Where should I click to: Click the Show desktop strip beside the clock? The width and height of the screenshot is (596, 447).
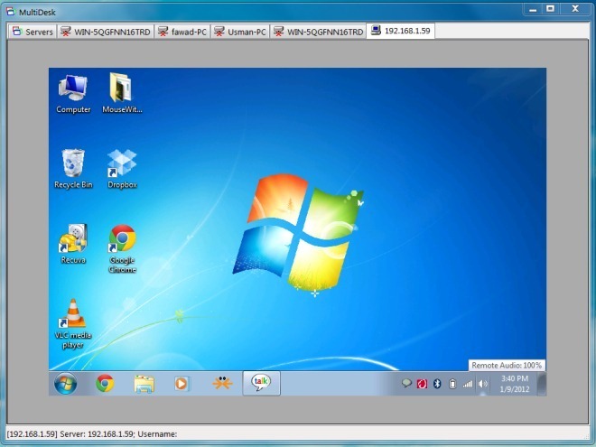point(542,384)
